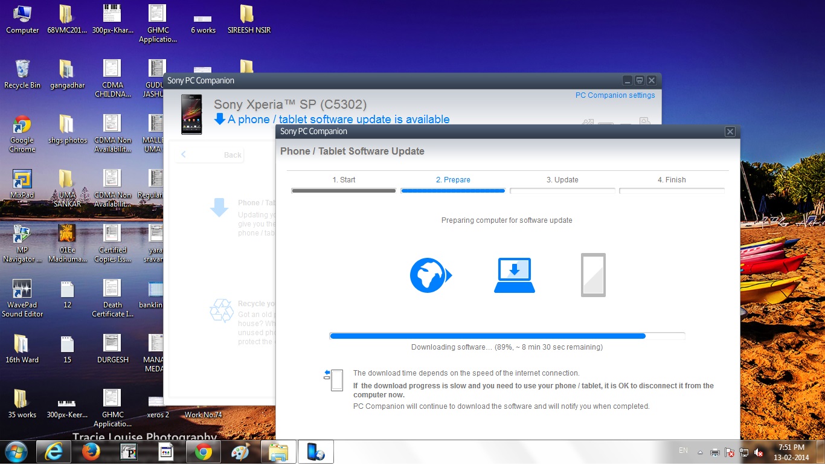Select the SIREESH NSIR folder
Screen dimensions: 825x471
click(x=248, y=19)
